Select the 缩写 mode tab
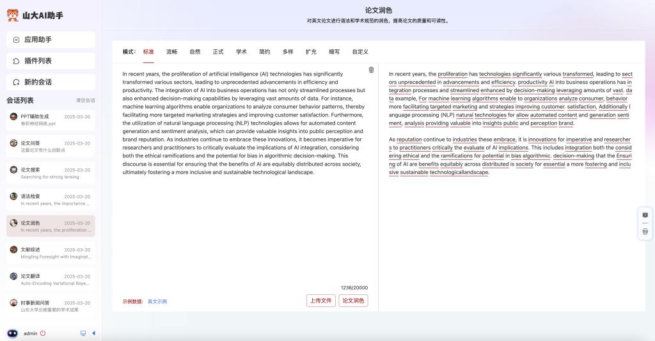Viewport: 655px width, 341px height. point(334,52)
